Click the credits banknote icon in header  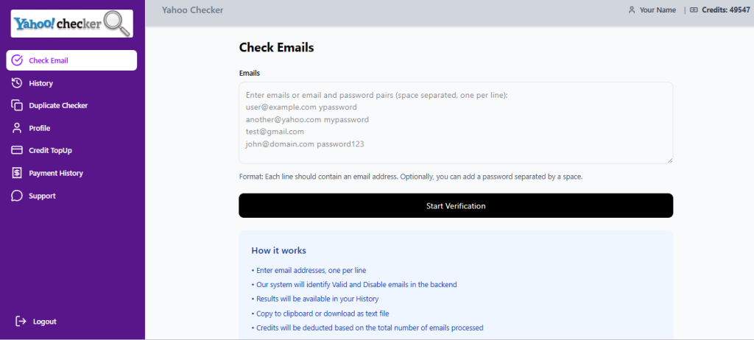pyautogui.click(x=694, y=10)
